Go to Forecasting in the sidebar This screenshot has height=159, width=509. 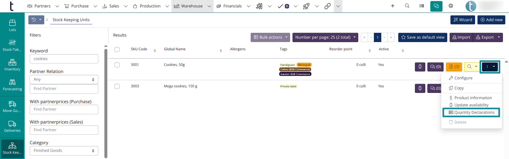coord(12,85)
